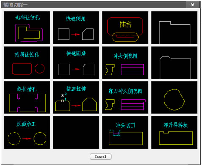Choose the 快速拉伸 quick stretch tile
This screenshot has width=202, height=166.
click(76, 97)
